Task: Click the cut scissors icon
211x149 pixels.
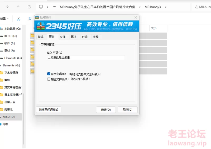Action: [x=18, y=18]
